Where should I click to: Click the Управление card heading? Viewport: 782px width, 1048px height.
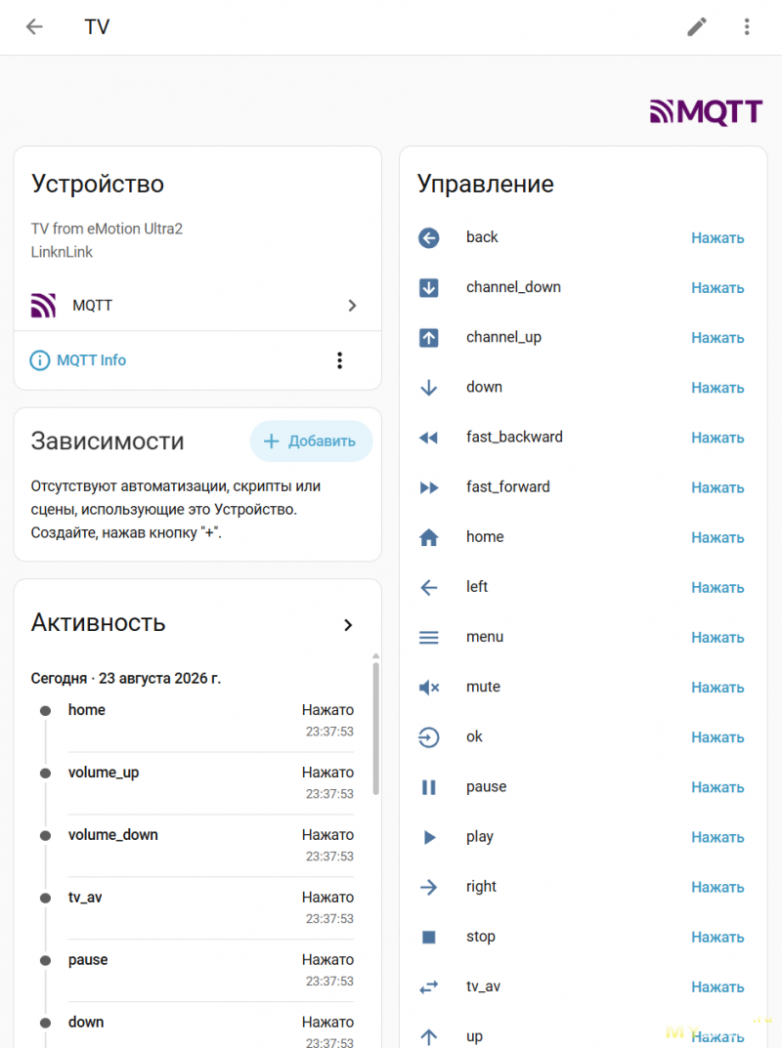[x=485, y=184]
